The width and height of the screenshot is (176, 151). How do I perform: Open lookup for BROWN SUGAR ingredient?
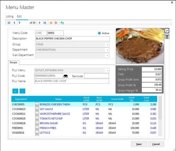coord(37,123)
